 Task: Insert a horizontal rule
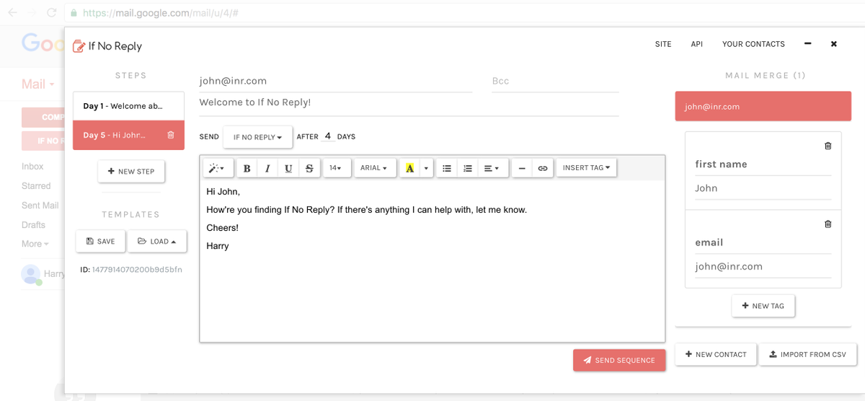pyautogui.click(x=522, y=168)
